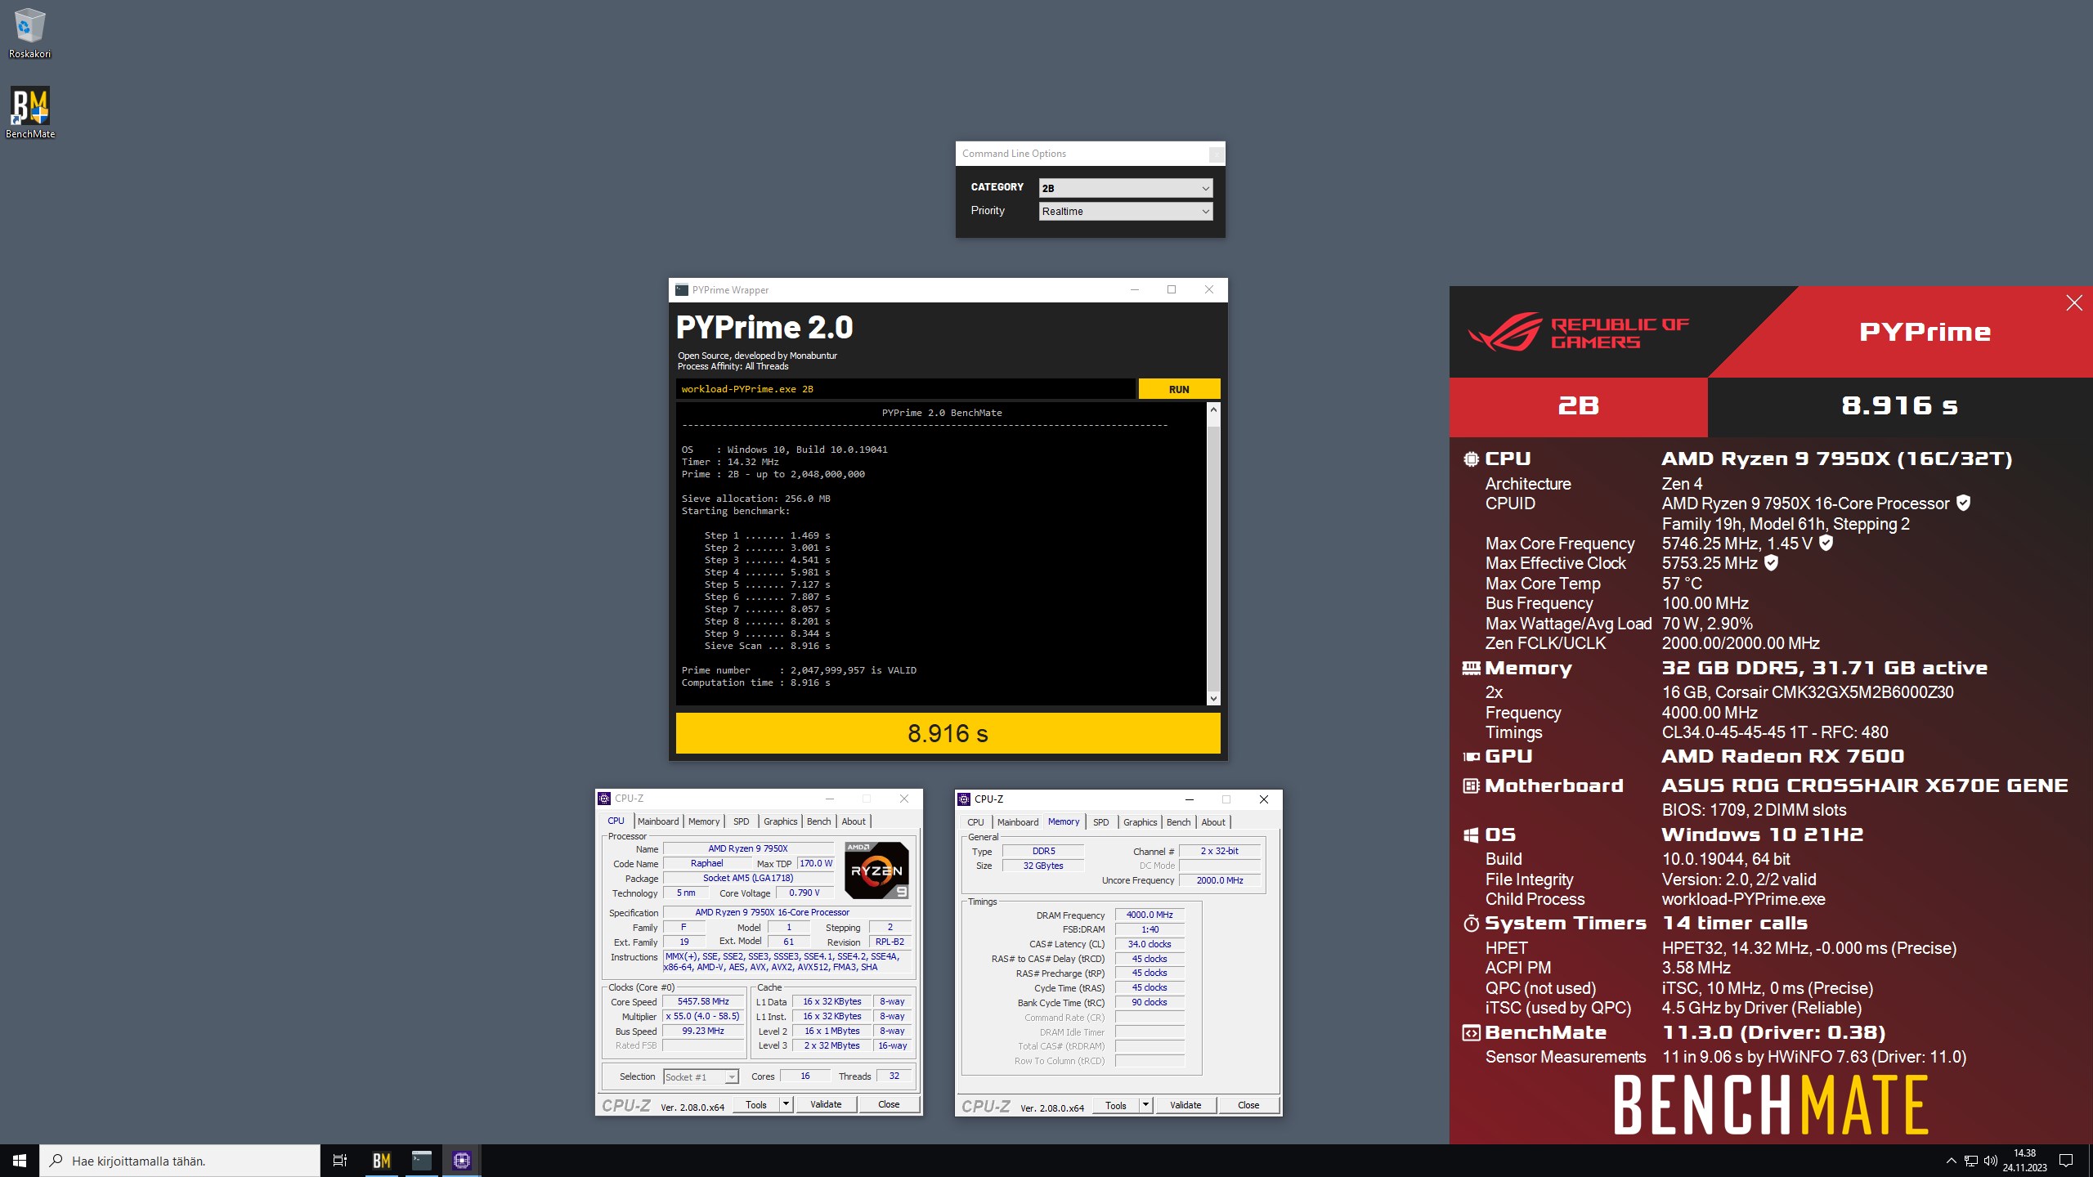Click the Ryzen 9 logo in CPU-Z
2093x1177 pixels.
[x=876, y=870]
